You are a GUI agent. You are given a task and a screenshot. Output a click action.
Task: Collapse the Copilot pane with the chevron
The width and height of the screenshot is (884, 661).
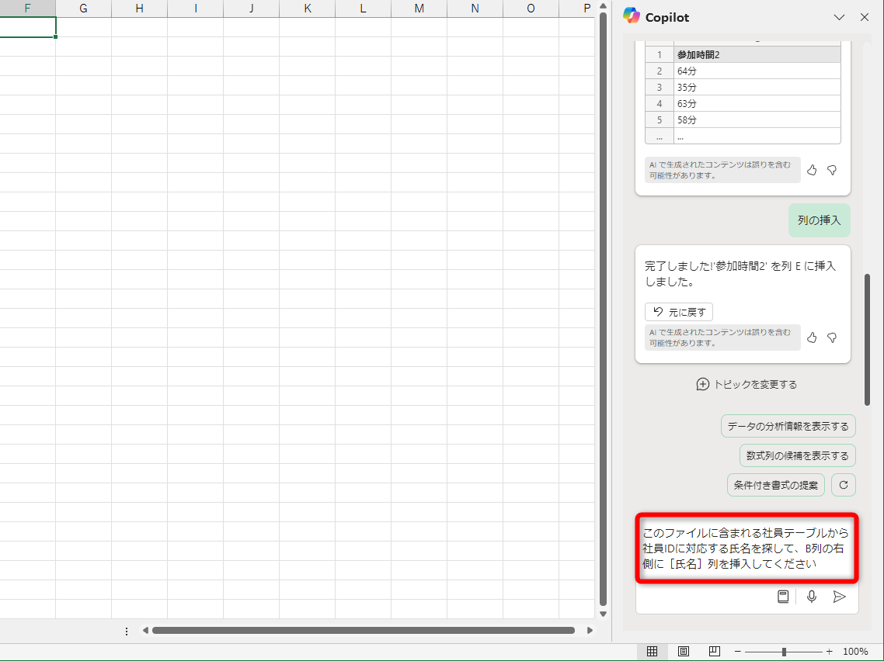tap(839, 17)
